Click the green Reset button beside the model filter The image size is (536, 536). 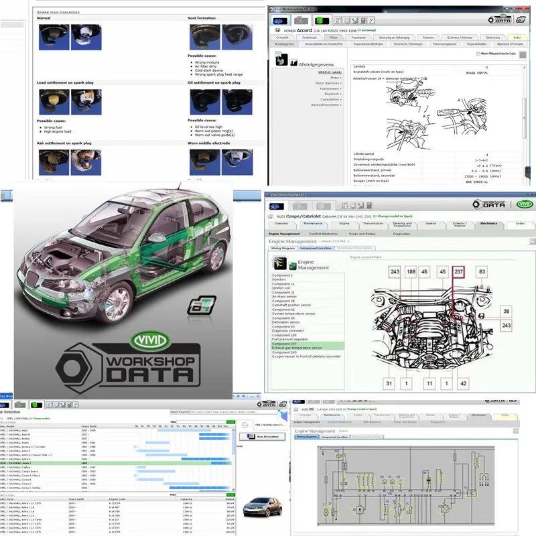(230, 422)
